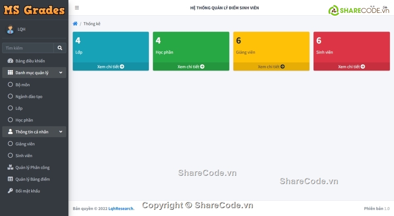The image size is (394, 216).
Task: Click the Đổi mật khẩu key icon
Action: click(x=10, y=191)
